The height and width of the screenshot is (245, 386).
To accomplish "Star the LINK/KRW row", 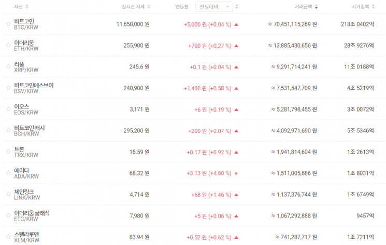I will tap(8, 194).
